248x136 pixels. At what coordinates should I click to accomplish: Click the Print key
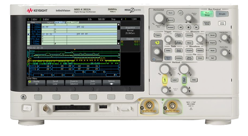(200, 58)
